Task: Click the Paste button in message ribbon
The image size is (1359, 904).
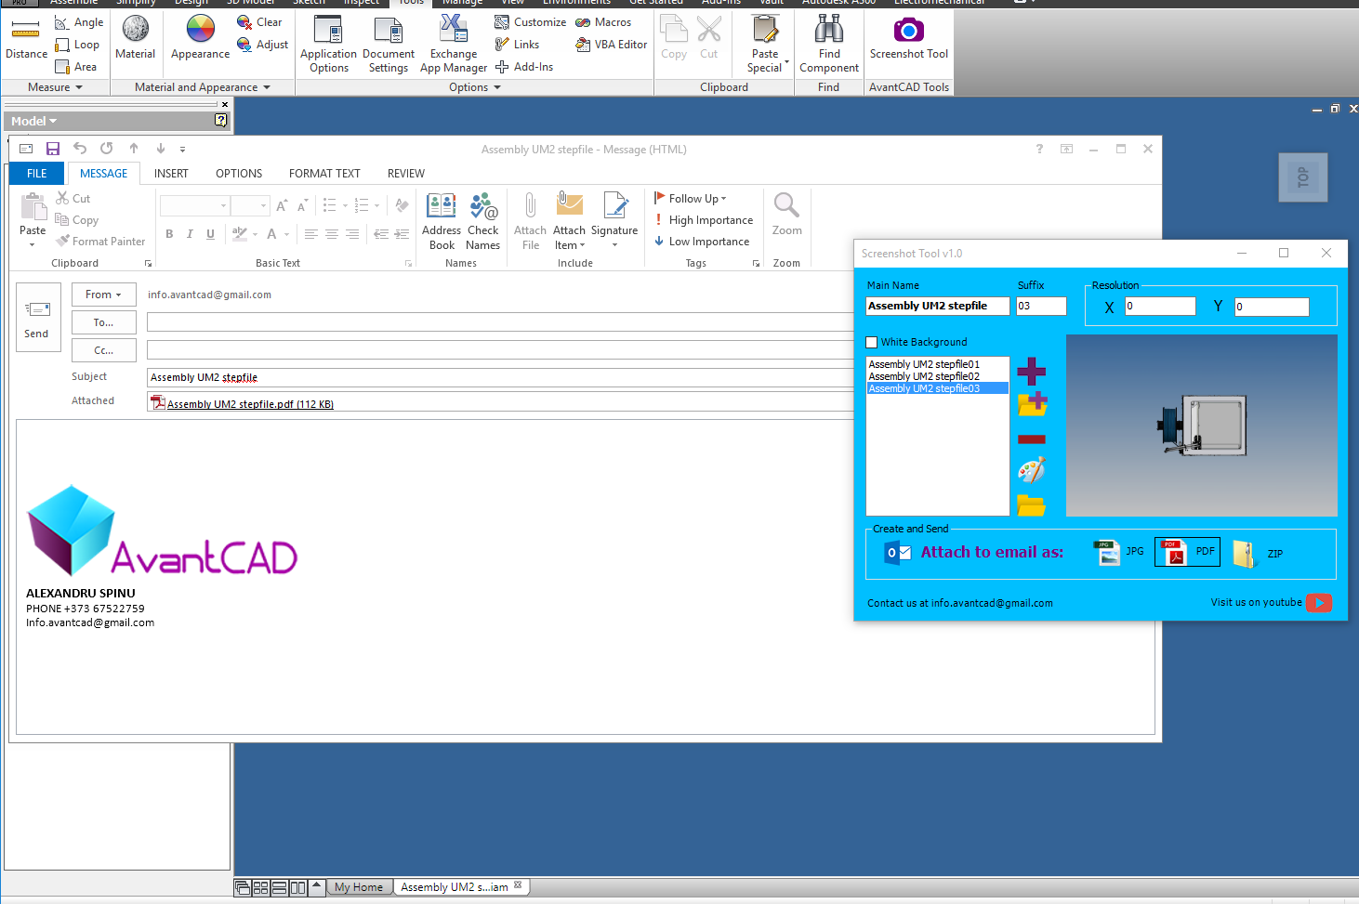Action: tap(33, 219)
